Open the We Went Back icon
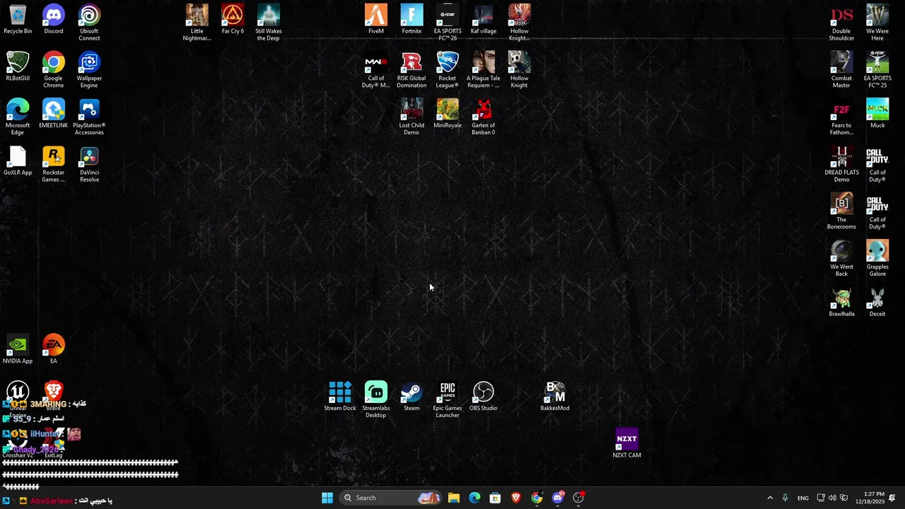 [x=841, y=258]
